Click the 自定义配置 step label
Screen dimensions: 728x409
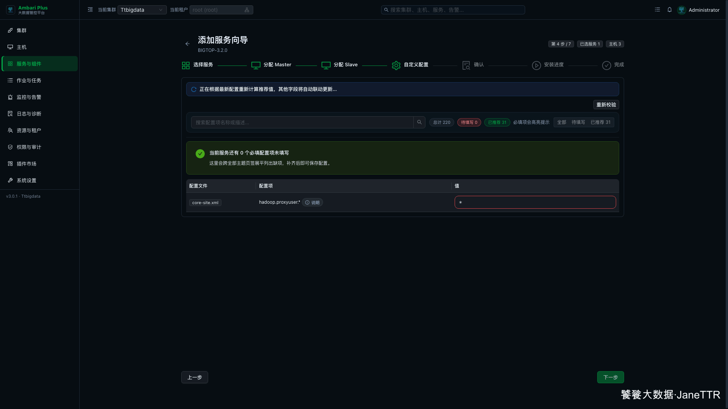(x=416, y=65)
